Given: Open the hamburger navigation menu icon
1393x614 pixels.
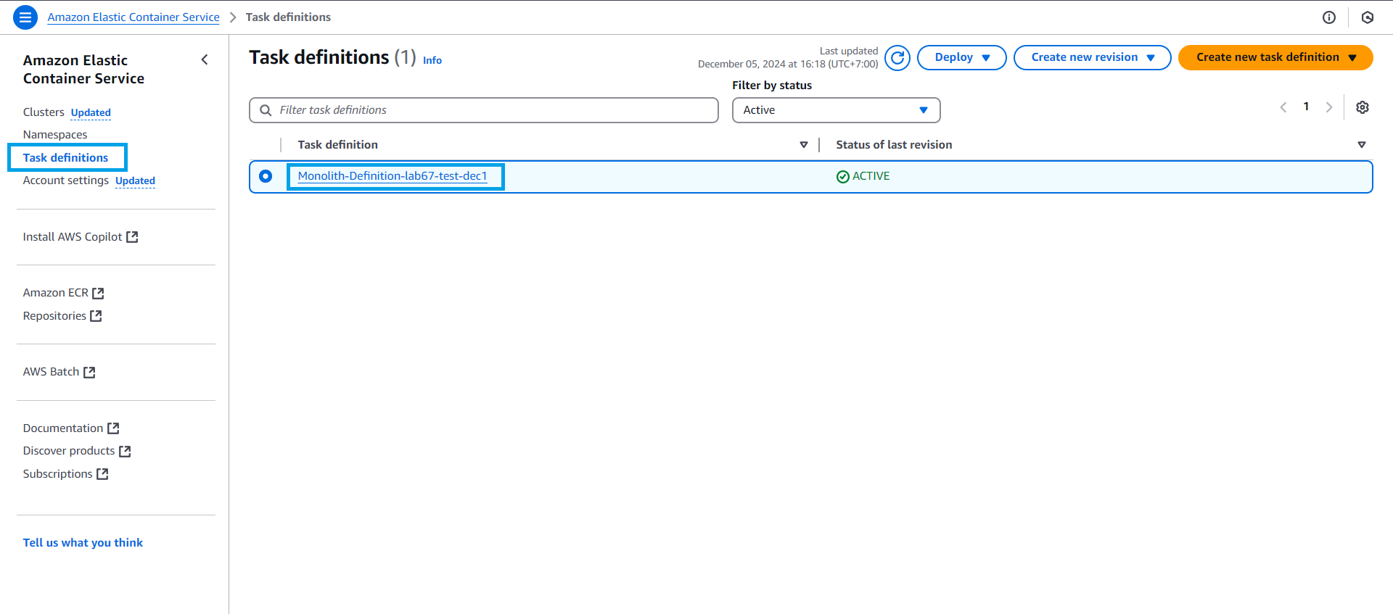Looking at the screenshot, I should pyautogui.click(x=25, y=17).
